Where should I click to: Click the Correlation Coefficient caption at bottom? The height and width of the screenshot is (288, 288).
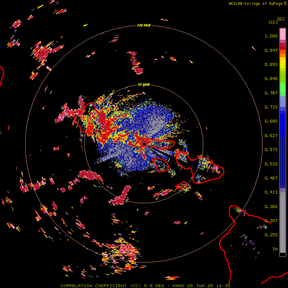(145, 286)
